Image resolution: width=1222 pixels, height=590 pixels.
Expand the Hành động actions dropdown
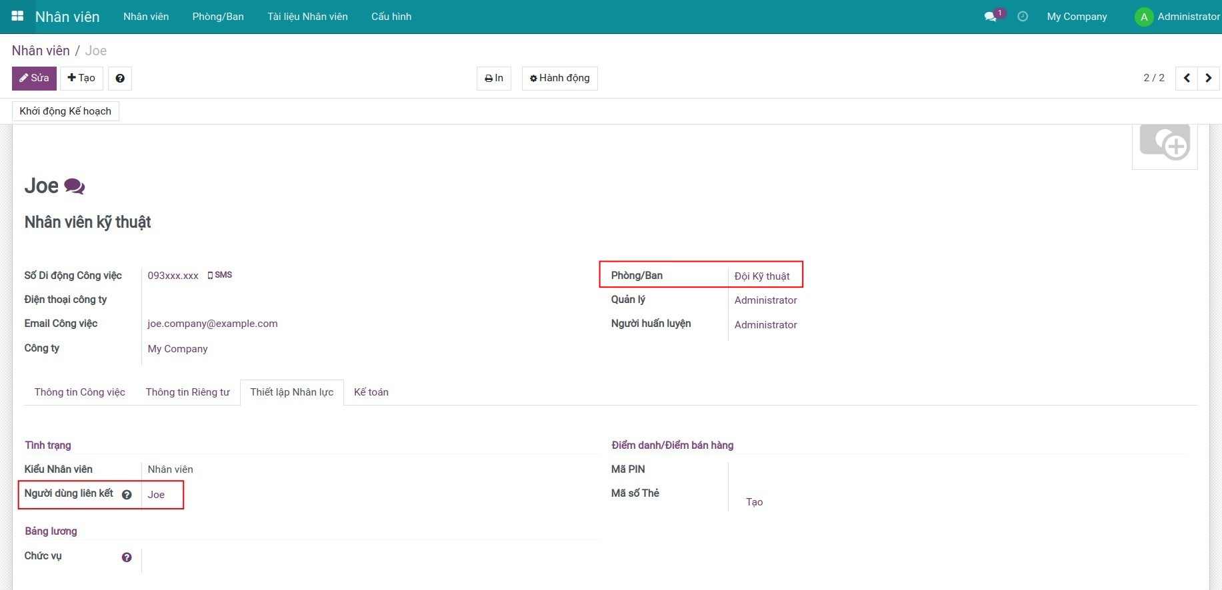coord(559,78)
